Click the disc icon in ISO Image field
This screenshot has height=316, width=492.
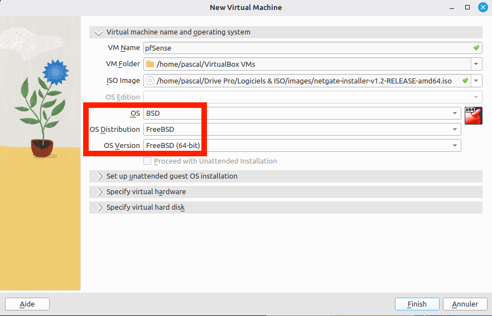coord(150,81)
